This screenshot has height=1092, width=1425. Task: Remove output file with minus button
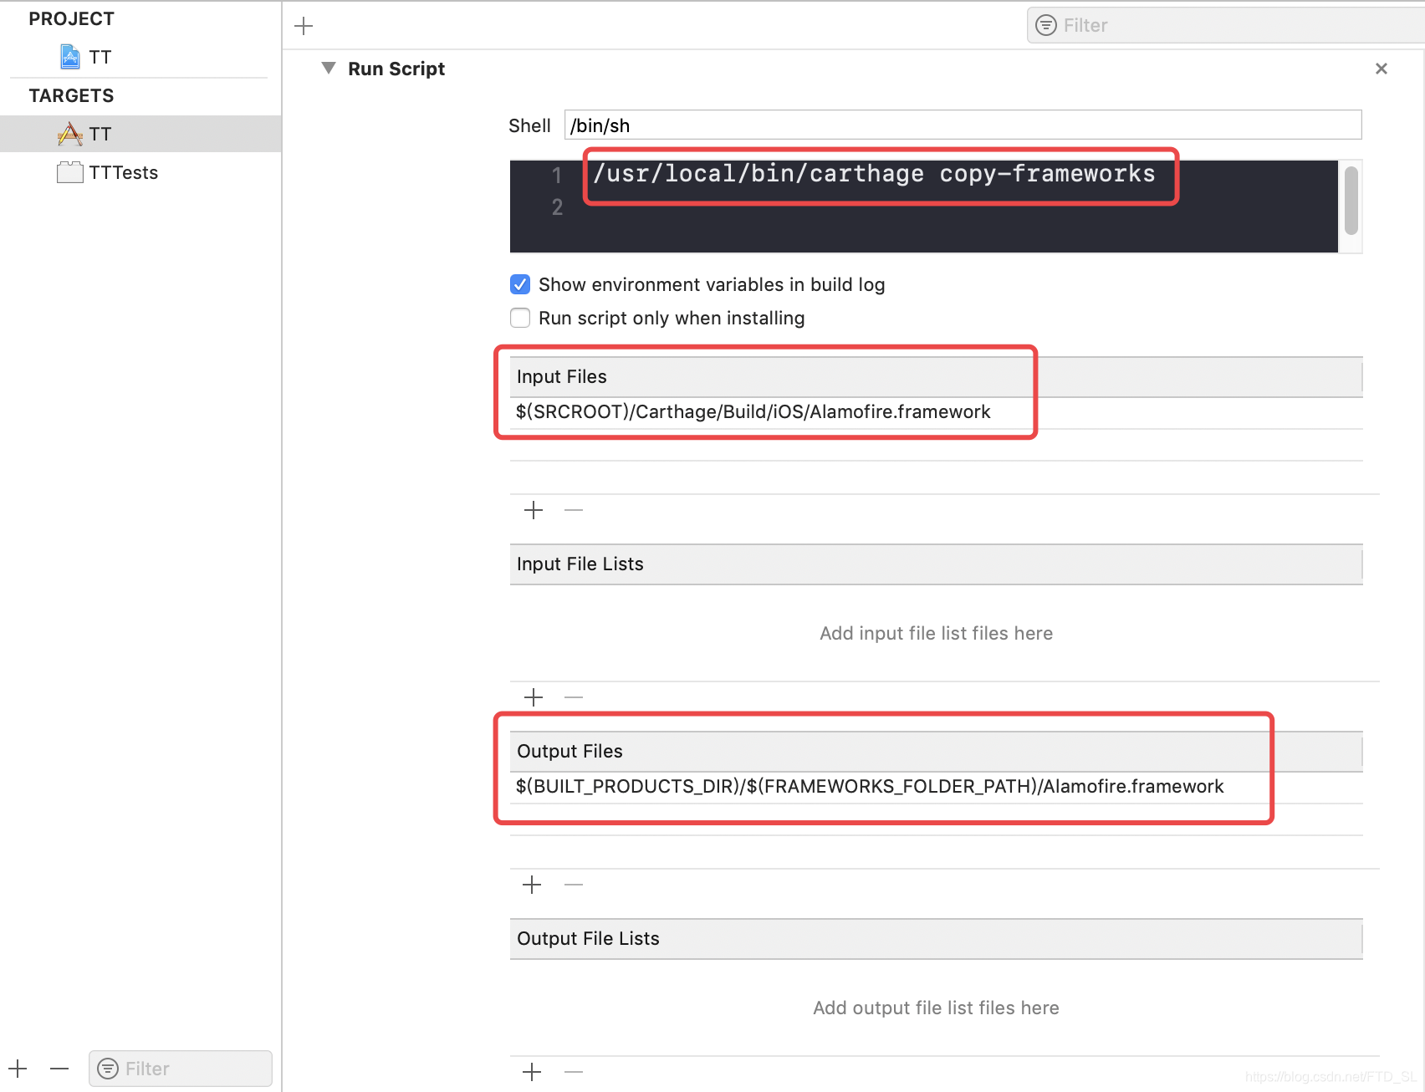[574, 885]
